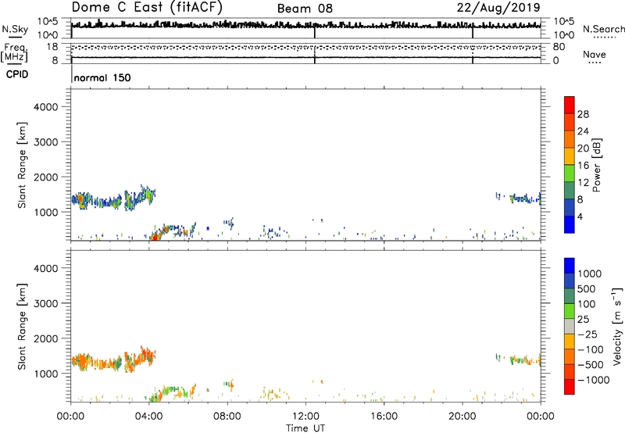Pick the green 25–100 velocity swatch
This screenshot has width=625, height=433.
[570, 311]
